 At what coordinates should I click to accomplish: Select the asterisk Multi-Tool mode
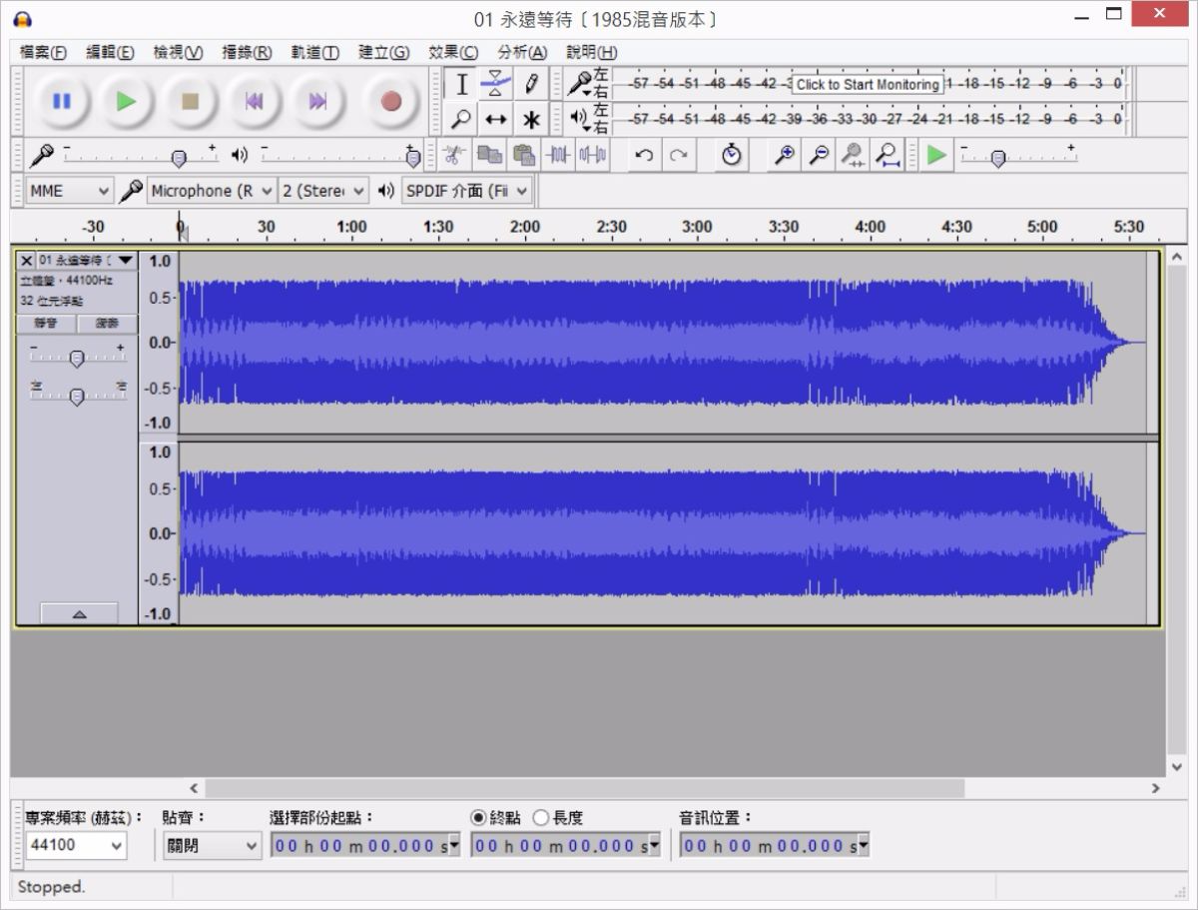530,120
